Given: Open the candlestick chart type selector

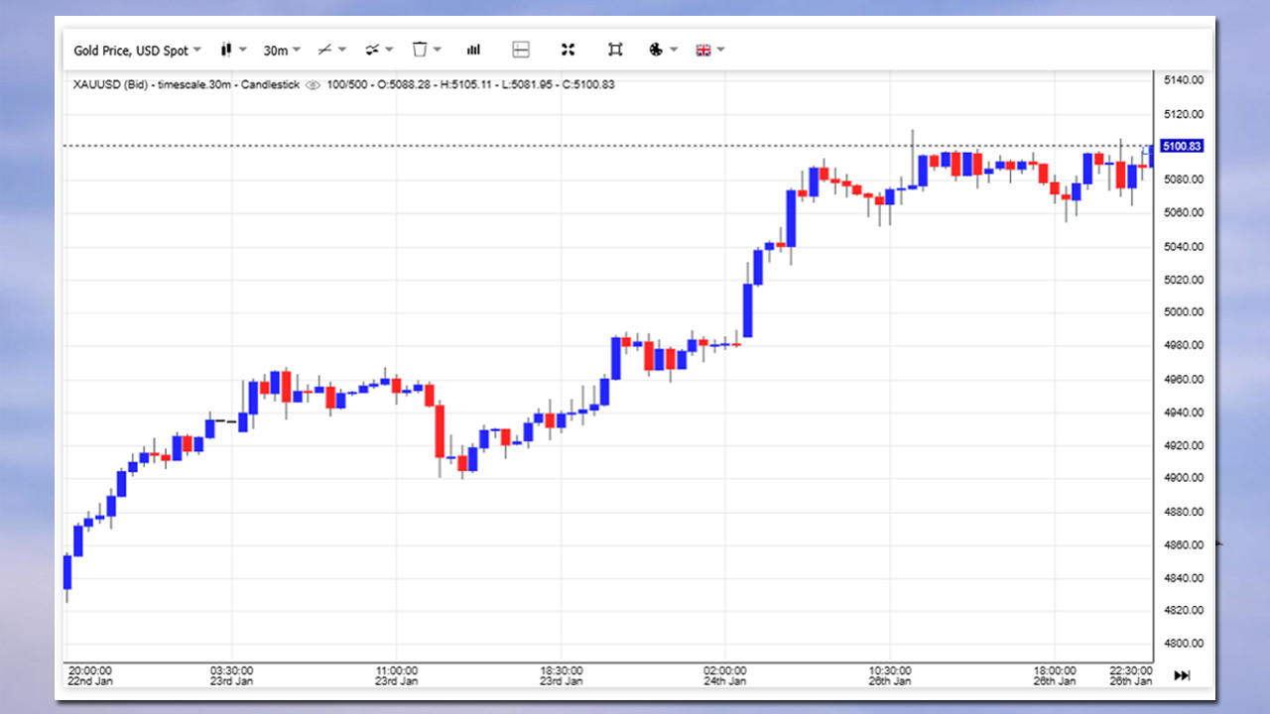Looking at the screenshot, I should (x=232, y=50).
